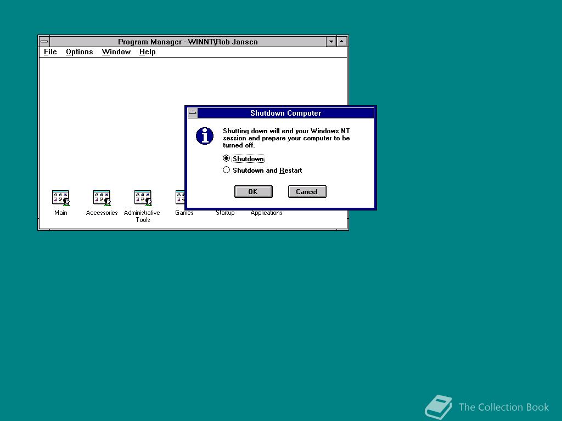Open the Window menu
The height and width of the screenshot is (421, 562).
[x=116, y=52]
